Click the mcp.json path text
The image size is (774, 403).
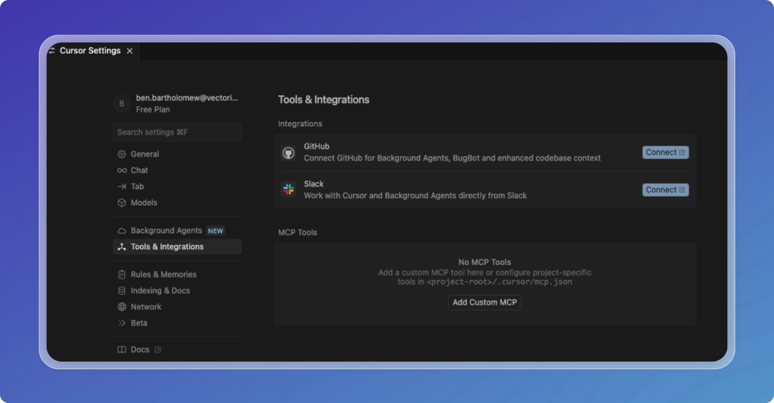point(499,282)
